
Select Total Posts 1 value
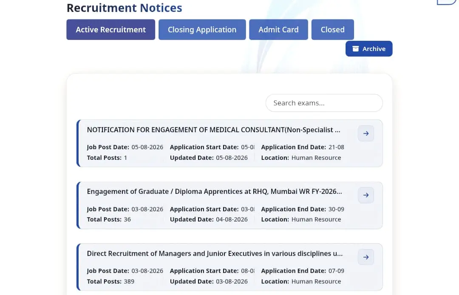pos(125,157)
